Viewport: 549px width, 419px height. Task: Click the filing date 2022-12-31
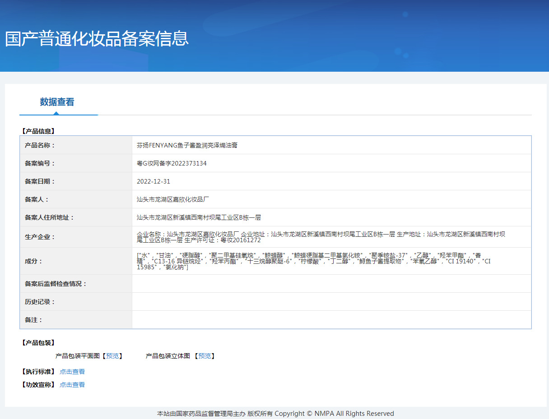click(154, 181)
